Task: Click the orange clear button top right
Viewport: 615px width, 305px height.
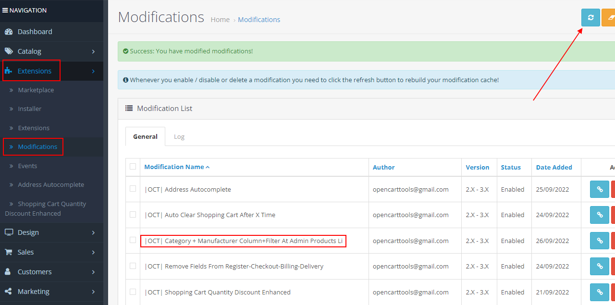Action: click(x=609, y=17)
